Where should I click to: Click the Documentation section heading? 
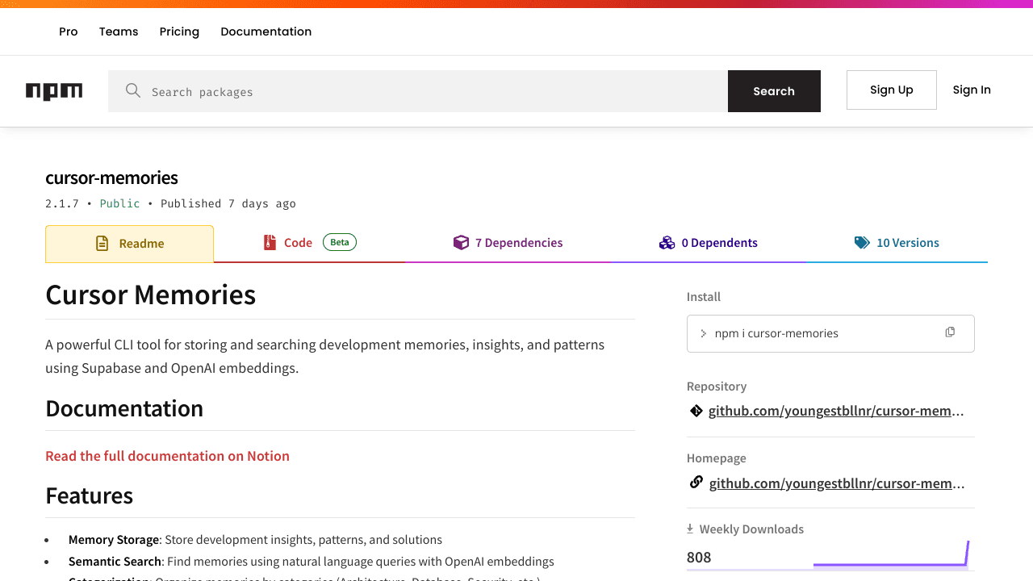coord(124,408)
